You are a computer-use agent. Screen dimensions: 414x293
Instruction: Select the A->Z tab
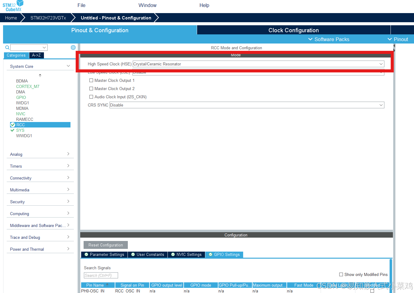point(37,55)
